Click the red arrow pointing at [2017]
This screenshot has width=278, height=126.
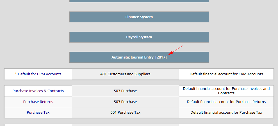(x=175, y=50)
